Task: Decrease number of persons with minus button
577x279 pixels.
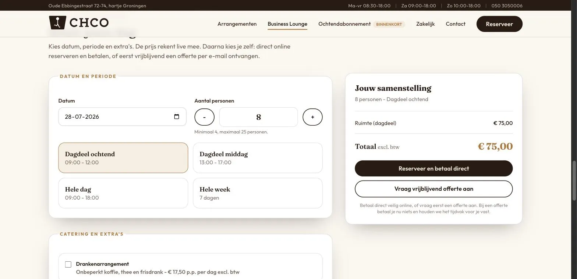Action: pos(204,117)
